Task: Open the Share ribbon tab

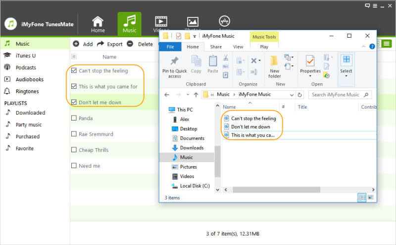Action: pos(216,47)
